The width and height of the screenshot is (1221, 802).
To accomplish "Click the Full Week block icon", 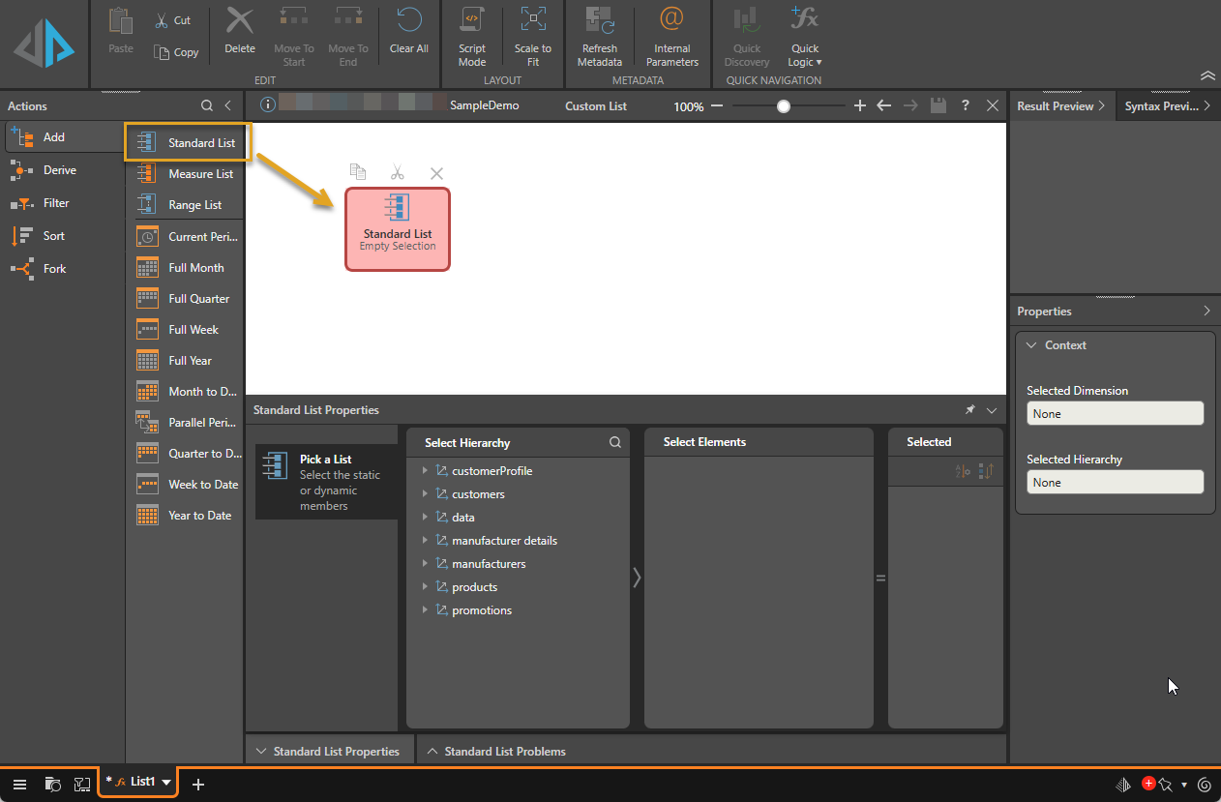I will (x=147, y=330).
